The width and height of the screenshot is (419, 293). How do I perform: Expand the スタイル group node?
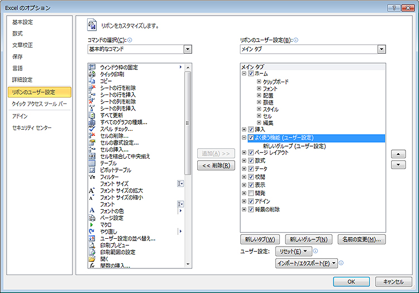[x=259, y=109]
